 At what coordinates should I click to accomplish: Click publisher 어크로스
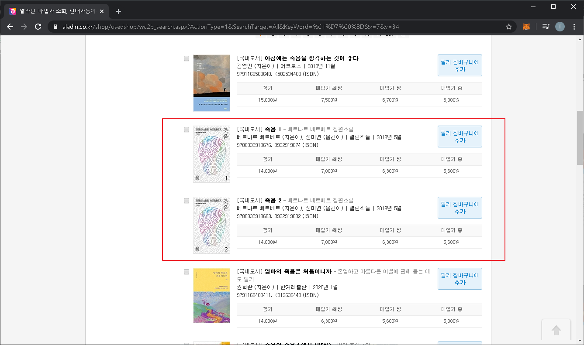[x=290, y=66]
